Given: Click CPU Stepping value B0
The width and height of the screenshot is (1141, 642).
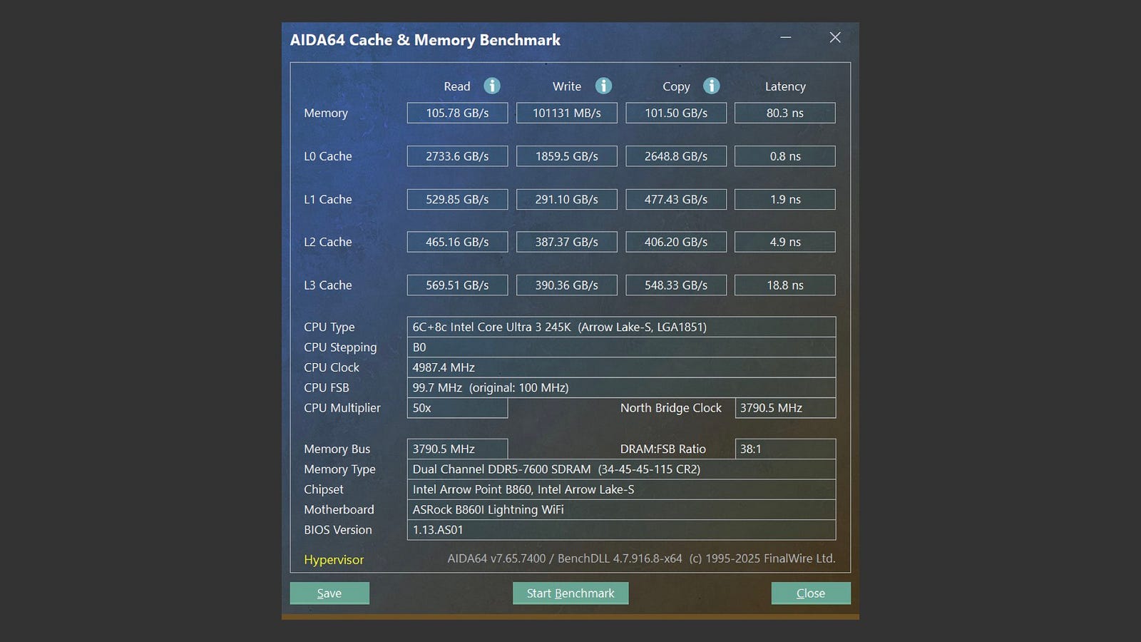Looking at the screenshot, I should (621, 347).
